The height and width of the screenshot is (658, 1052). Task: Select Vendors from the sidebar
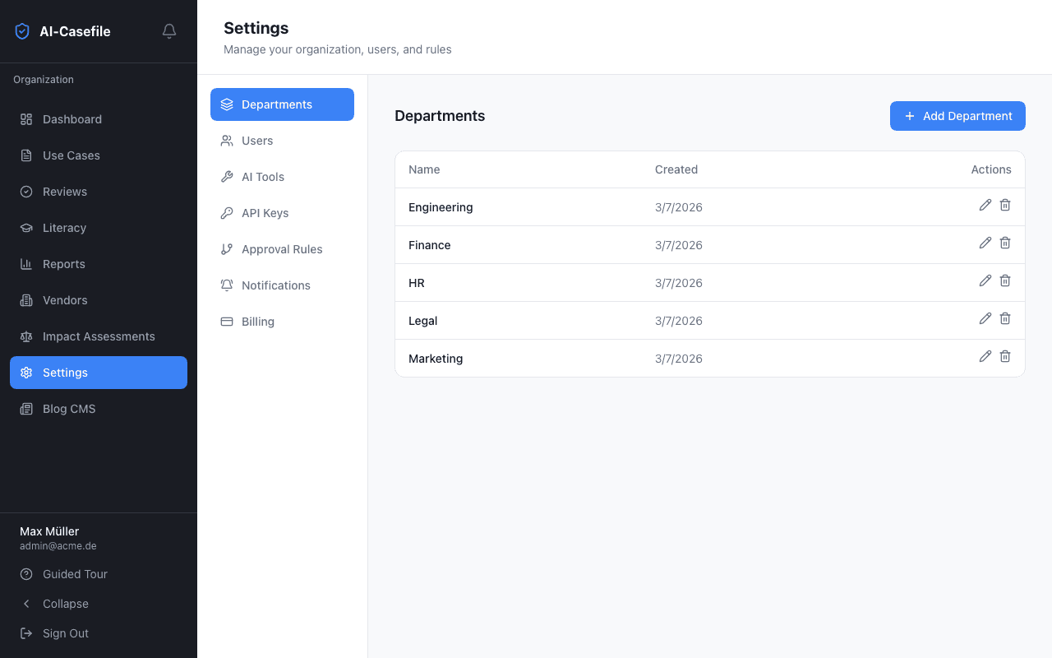pyautogui.click(x=65, y=300)
